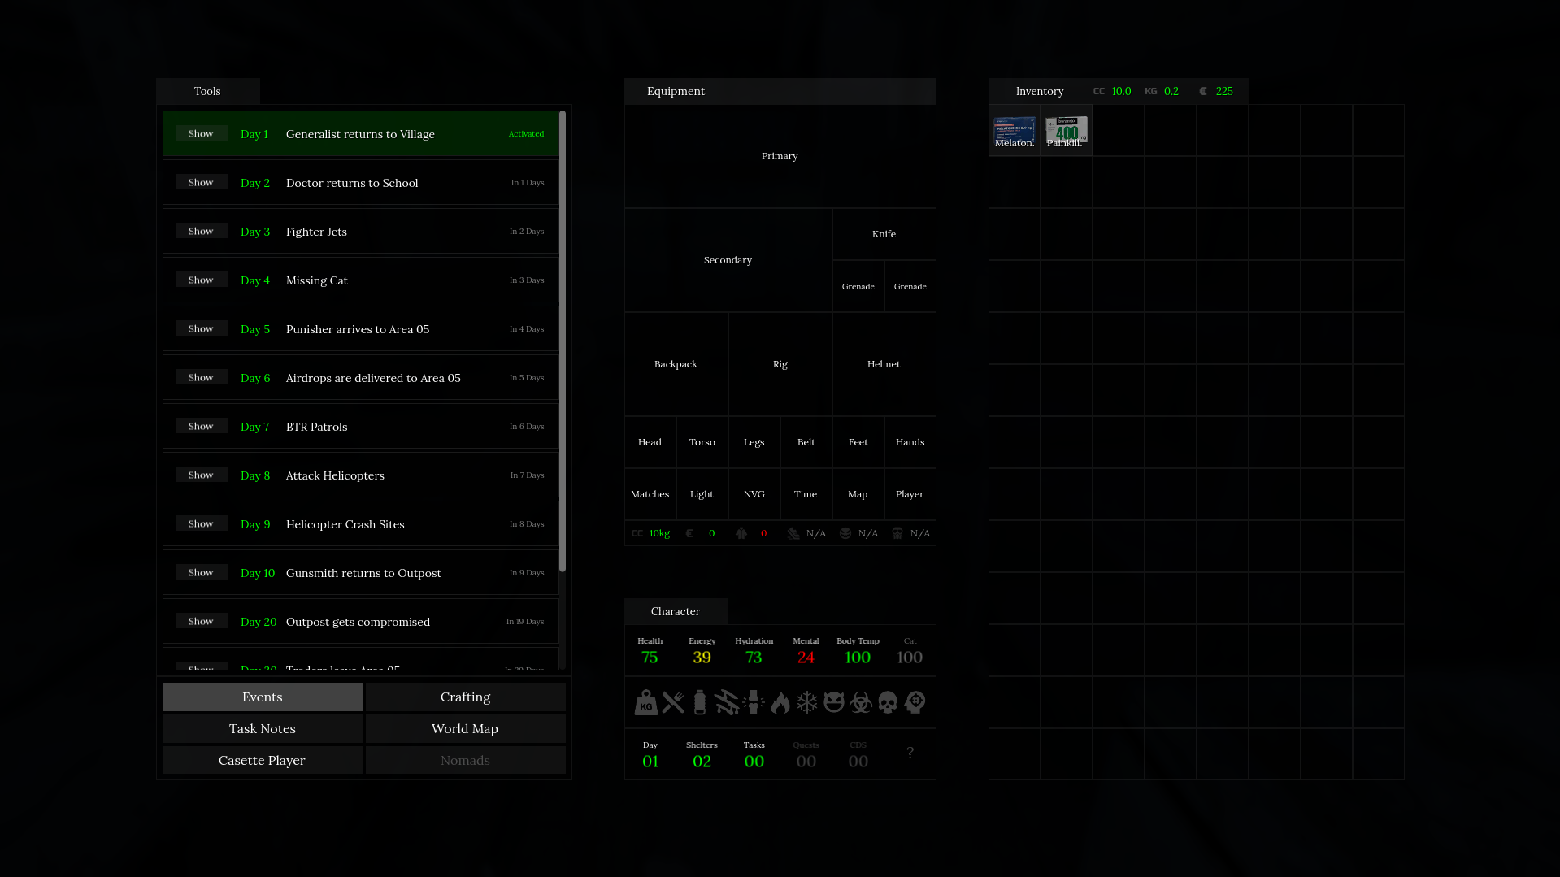Open the Crafting tab
The image size is (1560, 877).
pos(465,697)
